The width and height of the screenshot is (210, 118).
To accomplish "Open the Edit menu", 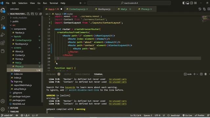I will click(14, 3).
